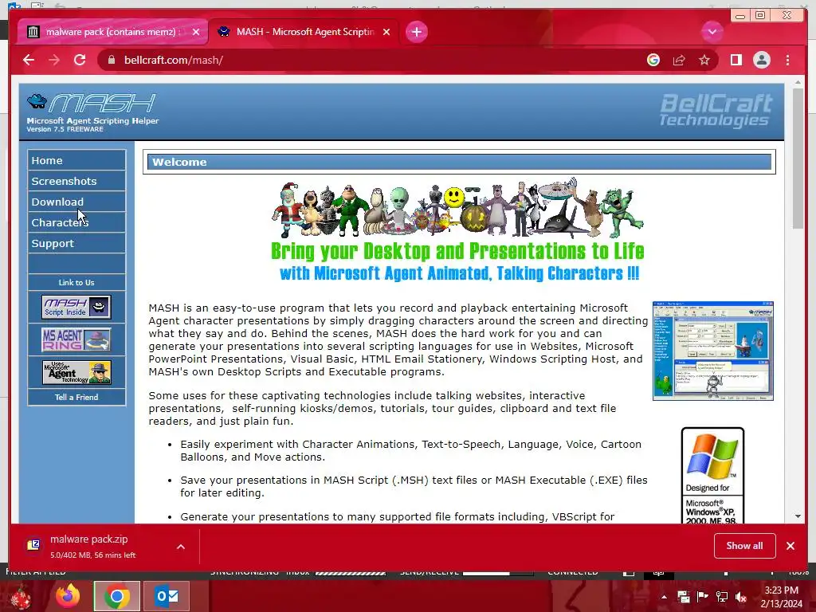Show all downloads

(x=745, y=545)
